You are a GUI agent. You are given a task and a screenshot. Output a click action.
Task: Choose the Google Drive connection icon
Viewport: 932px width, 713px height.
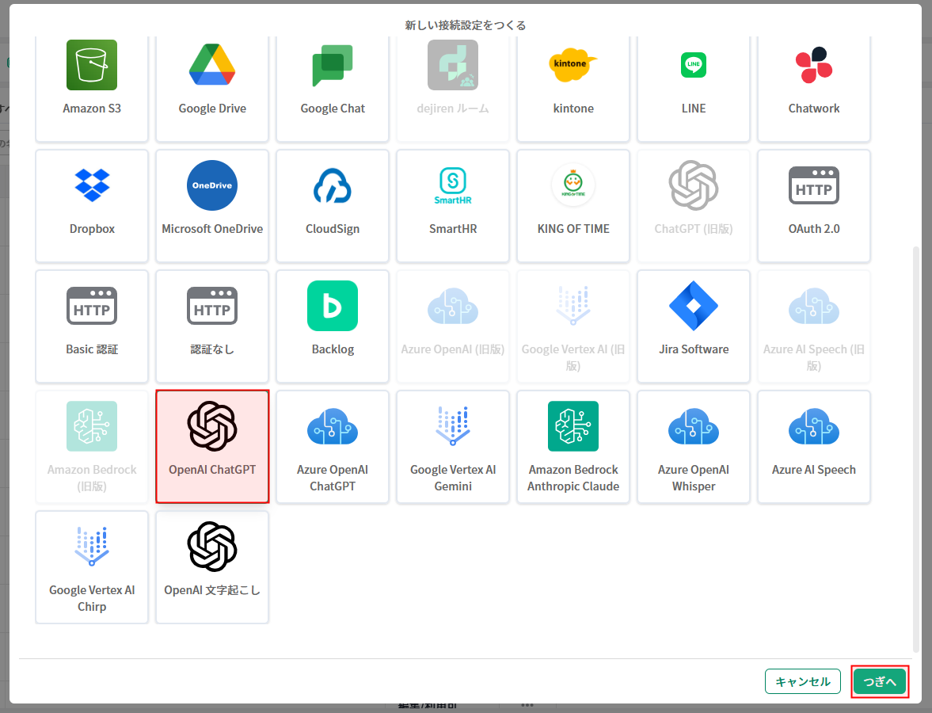click(x=212, y=65)
